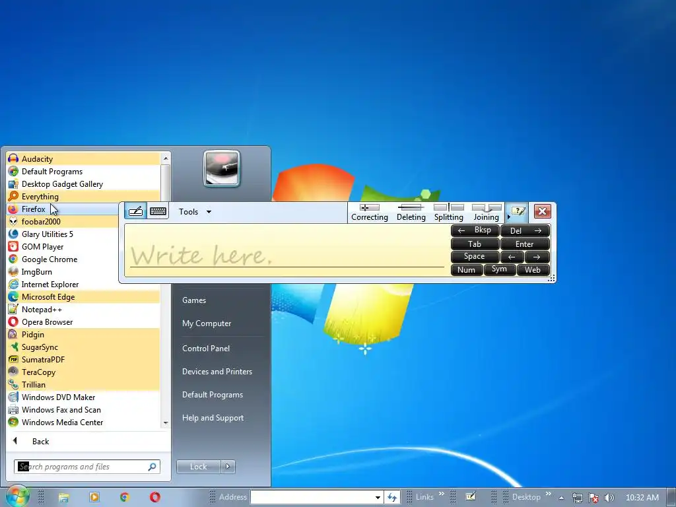The image size is (676, 507).
Task: Open Help and Support
Action: point(213,418)
